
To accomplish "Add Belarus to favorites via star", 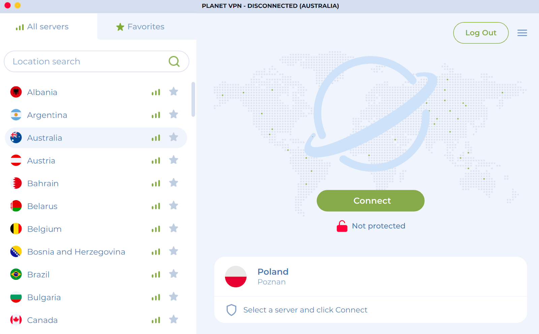I will [173, 206].
